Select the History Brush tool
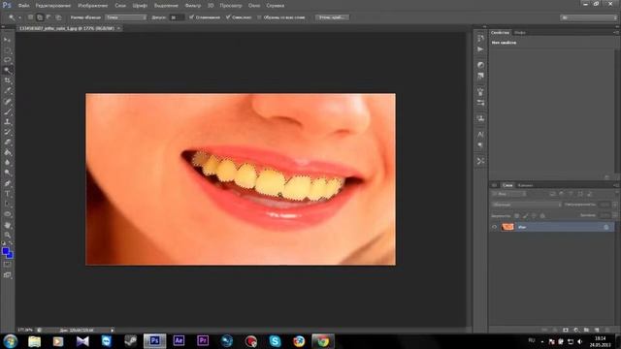621x349 pixels. pos(7,132)
